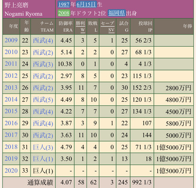The height and width of the screenshot is (188, 196).
Task: Select the 2.97 ERA value
Action: (66, 76)
